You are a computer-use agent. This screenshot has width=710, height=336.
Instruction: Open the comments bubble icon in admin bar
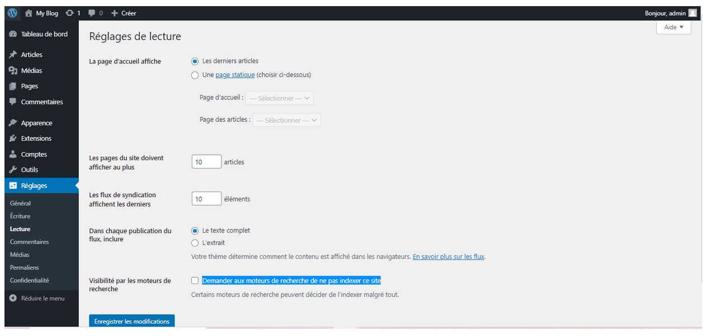[x=92, y=13]
